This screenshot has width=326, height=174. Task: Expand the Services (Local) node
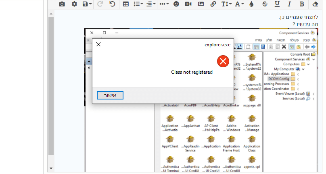pyautogui.click(x=313, y=99)
